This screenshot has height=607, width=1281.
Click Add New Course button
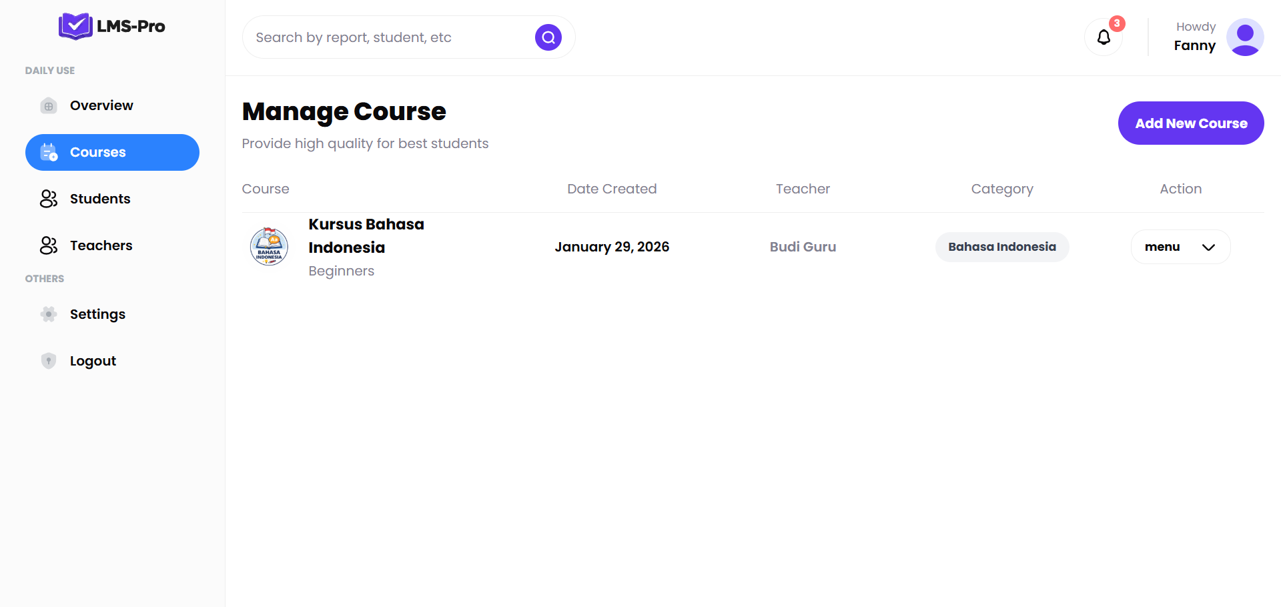tap(1191, 123)
